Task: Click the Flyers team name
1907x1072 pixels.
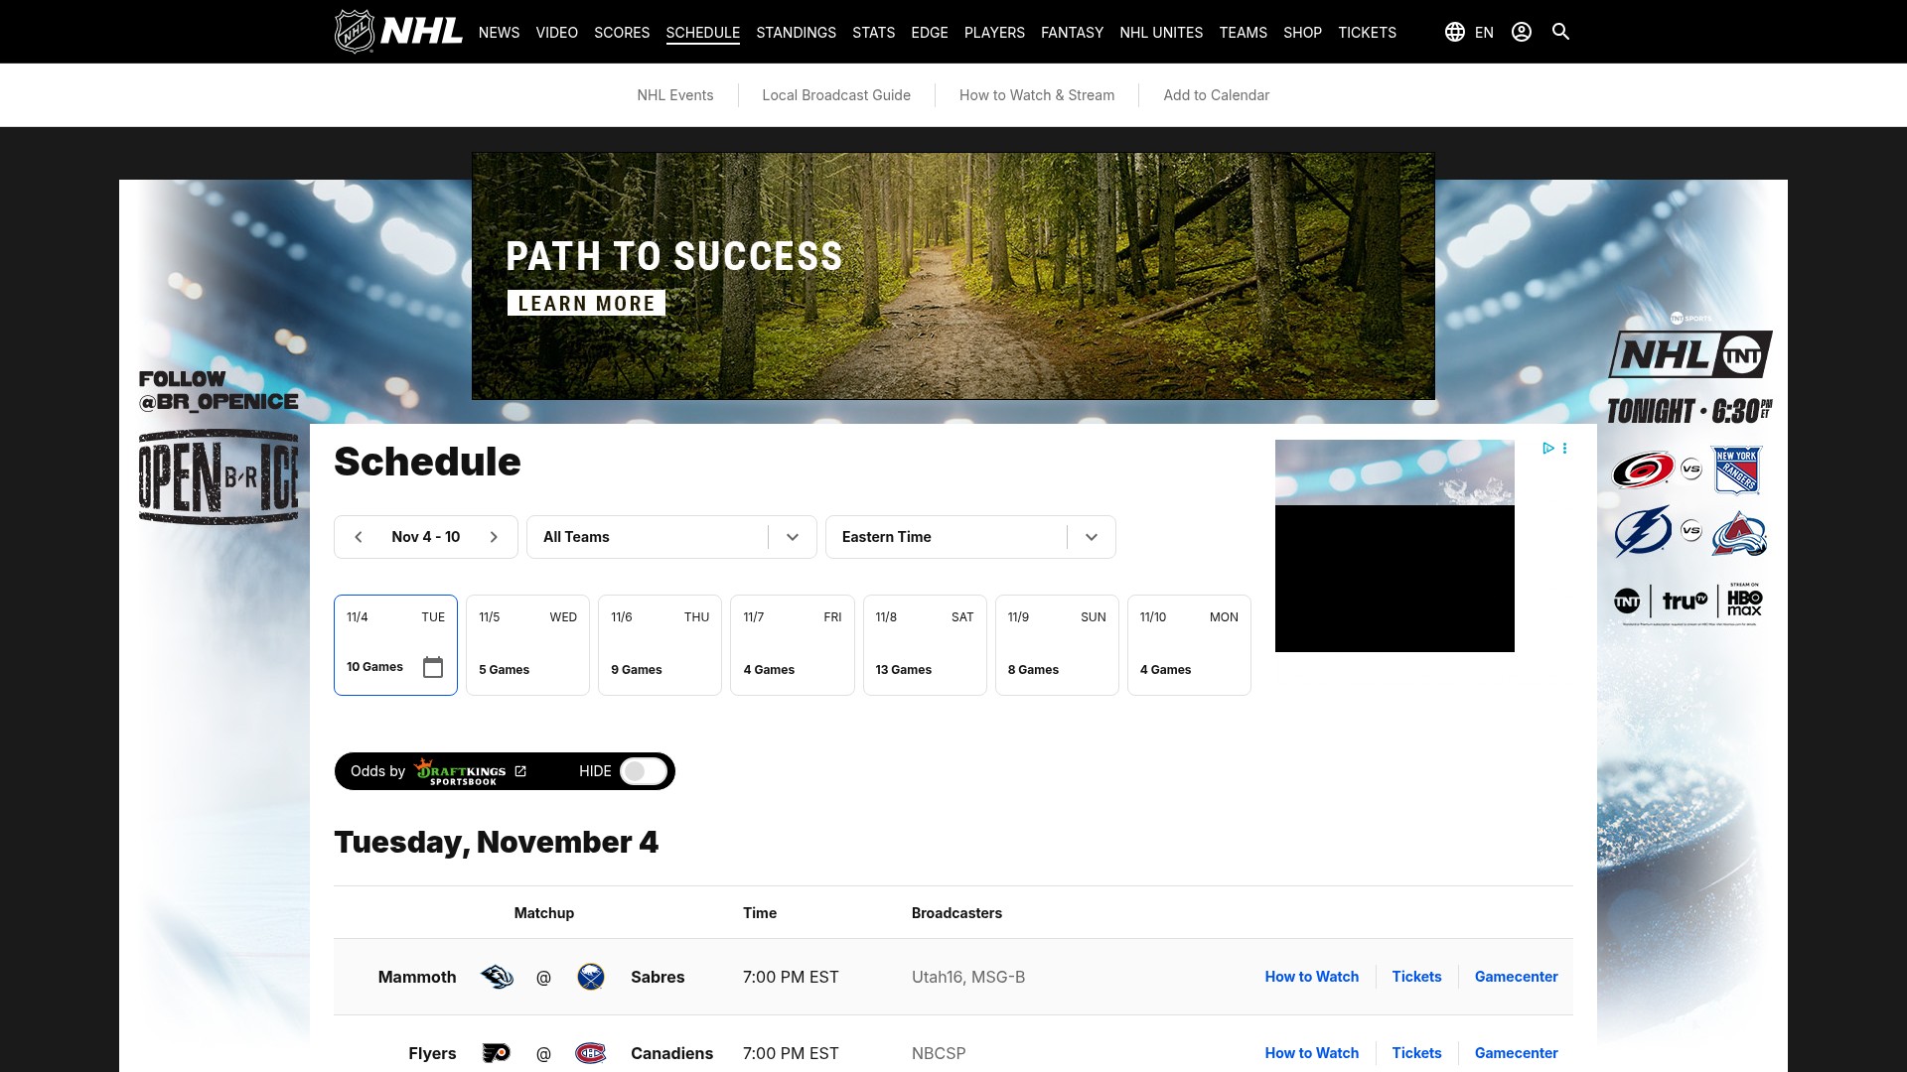Action: (432, 1053)
